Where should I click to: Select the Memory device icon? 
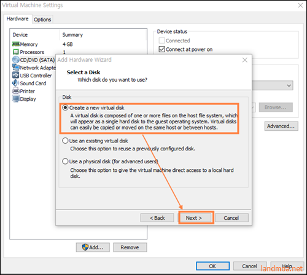click(x=16, y=44)
